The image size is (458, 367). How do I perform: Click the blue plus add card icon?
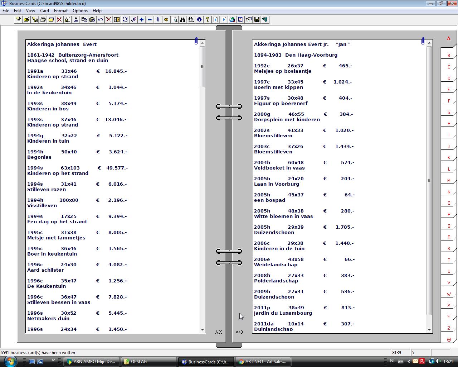142,20
